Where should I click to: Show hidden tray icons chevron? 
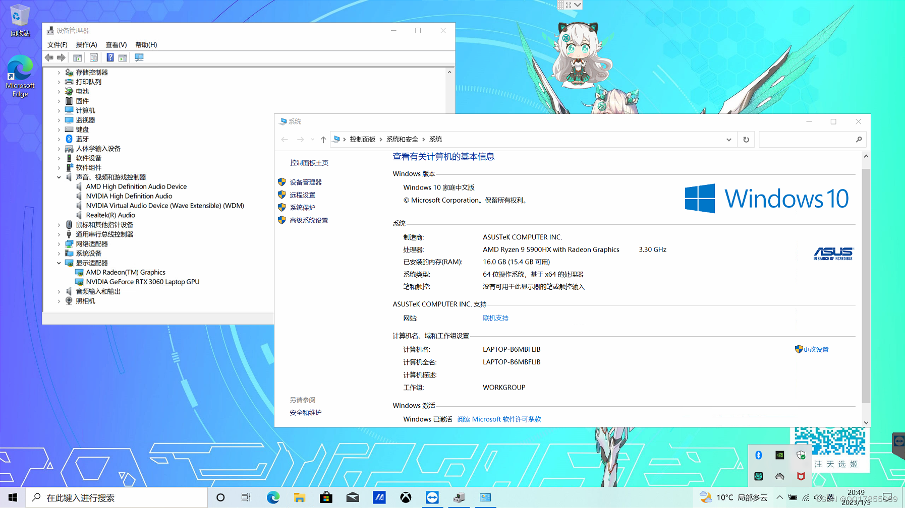pos(779,497)
